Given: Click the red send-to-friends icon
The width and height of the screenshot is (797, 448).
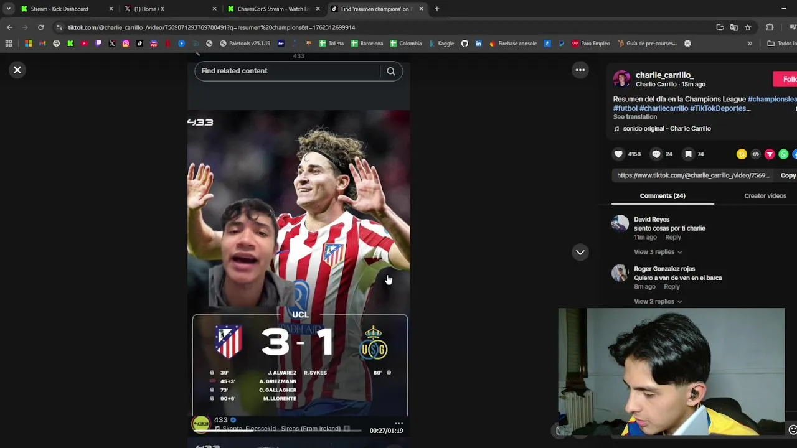Looking at the screenshot, I should [x=770, y=154].
